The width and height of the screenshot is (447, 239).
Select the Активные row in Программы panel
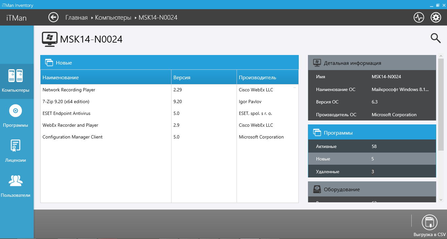[x=372, y=146]
